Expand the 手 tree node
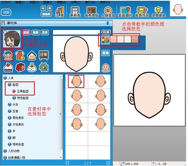 [x=10, y=131]
